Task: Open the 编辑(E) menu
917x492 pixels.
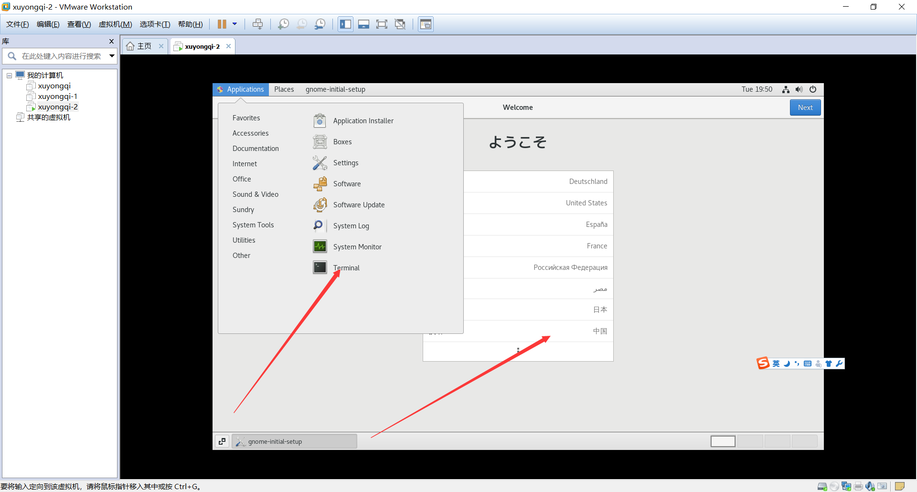Action: [x=48, y=24]
